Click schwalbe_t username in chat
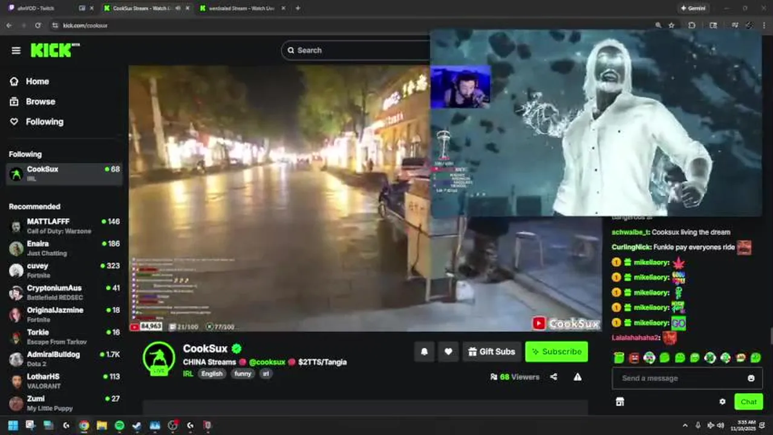This screenshot has width=773, height=435. pos(630,232)
